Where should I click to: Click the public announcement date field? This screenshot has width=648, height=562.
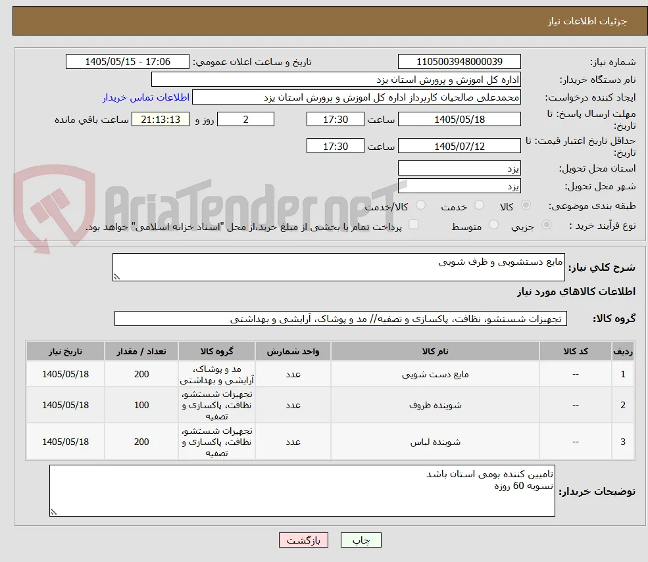[127, 62]
